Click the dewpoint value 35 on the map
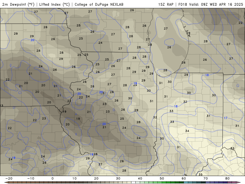 point(201,174)
